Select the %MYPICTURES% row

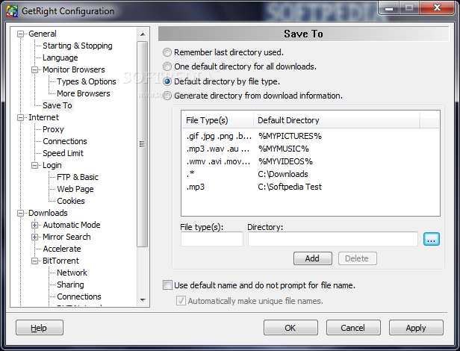pos(311,136)
